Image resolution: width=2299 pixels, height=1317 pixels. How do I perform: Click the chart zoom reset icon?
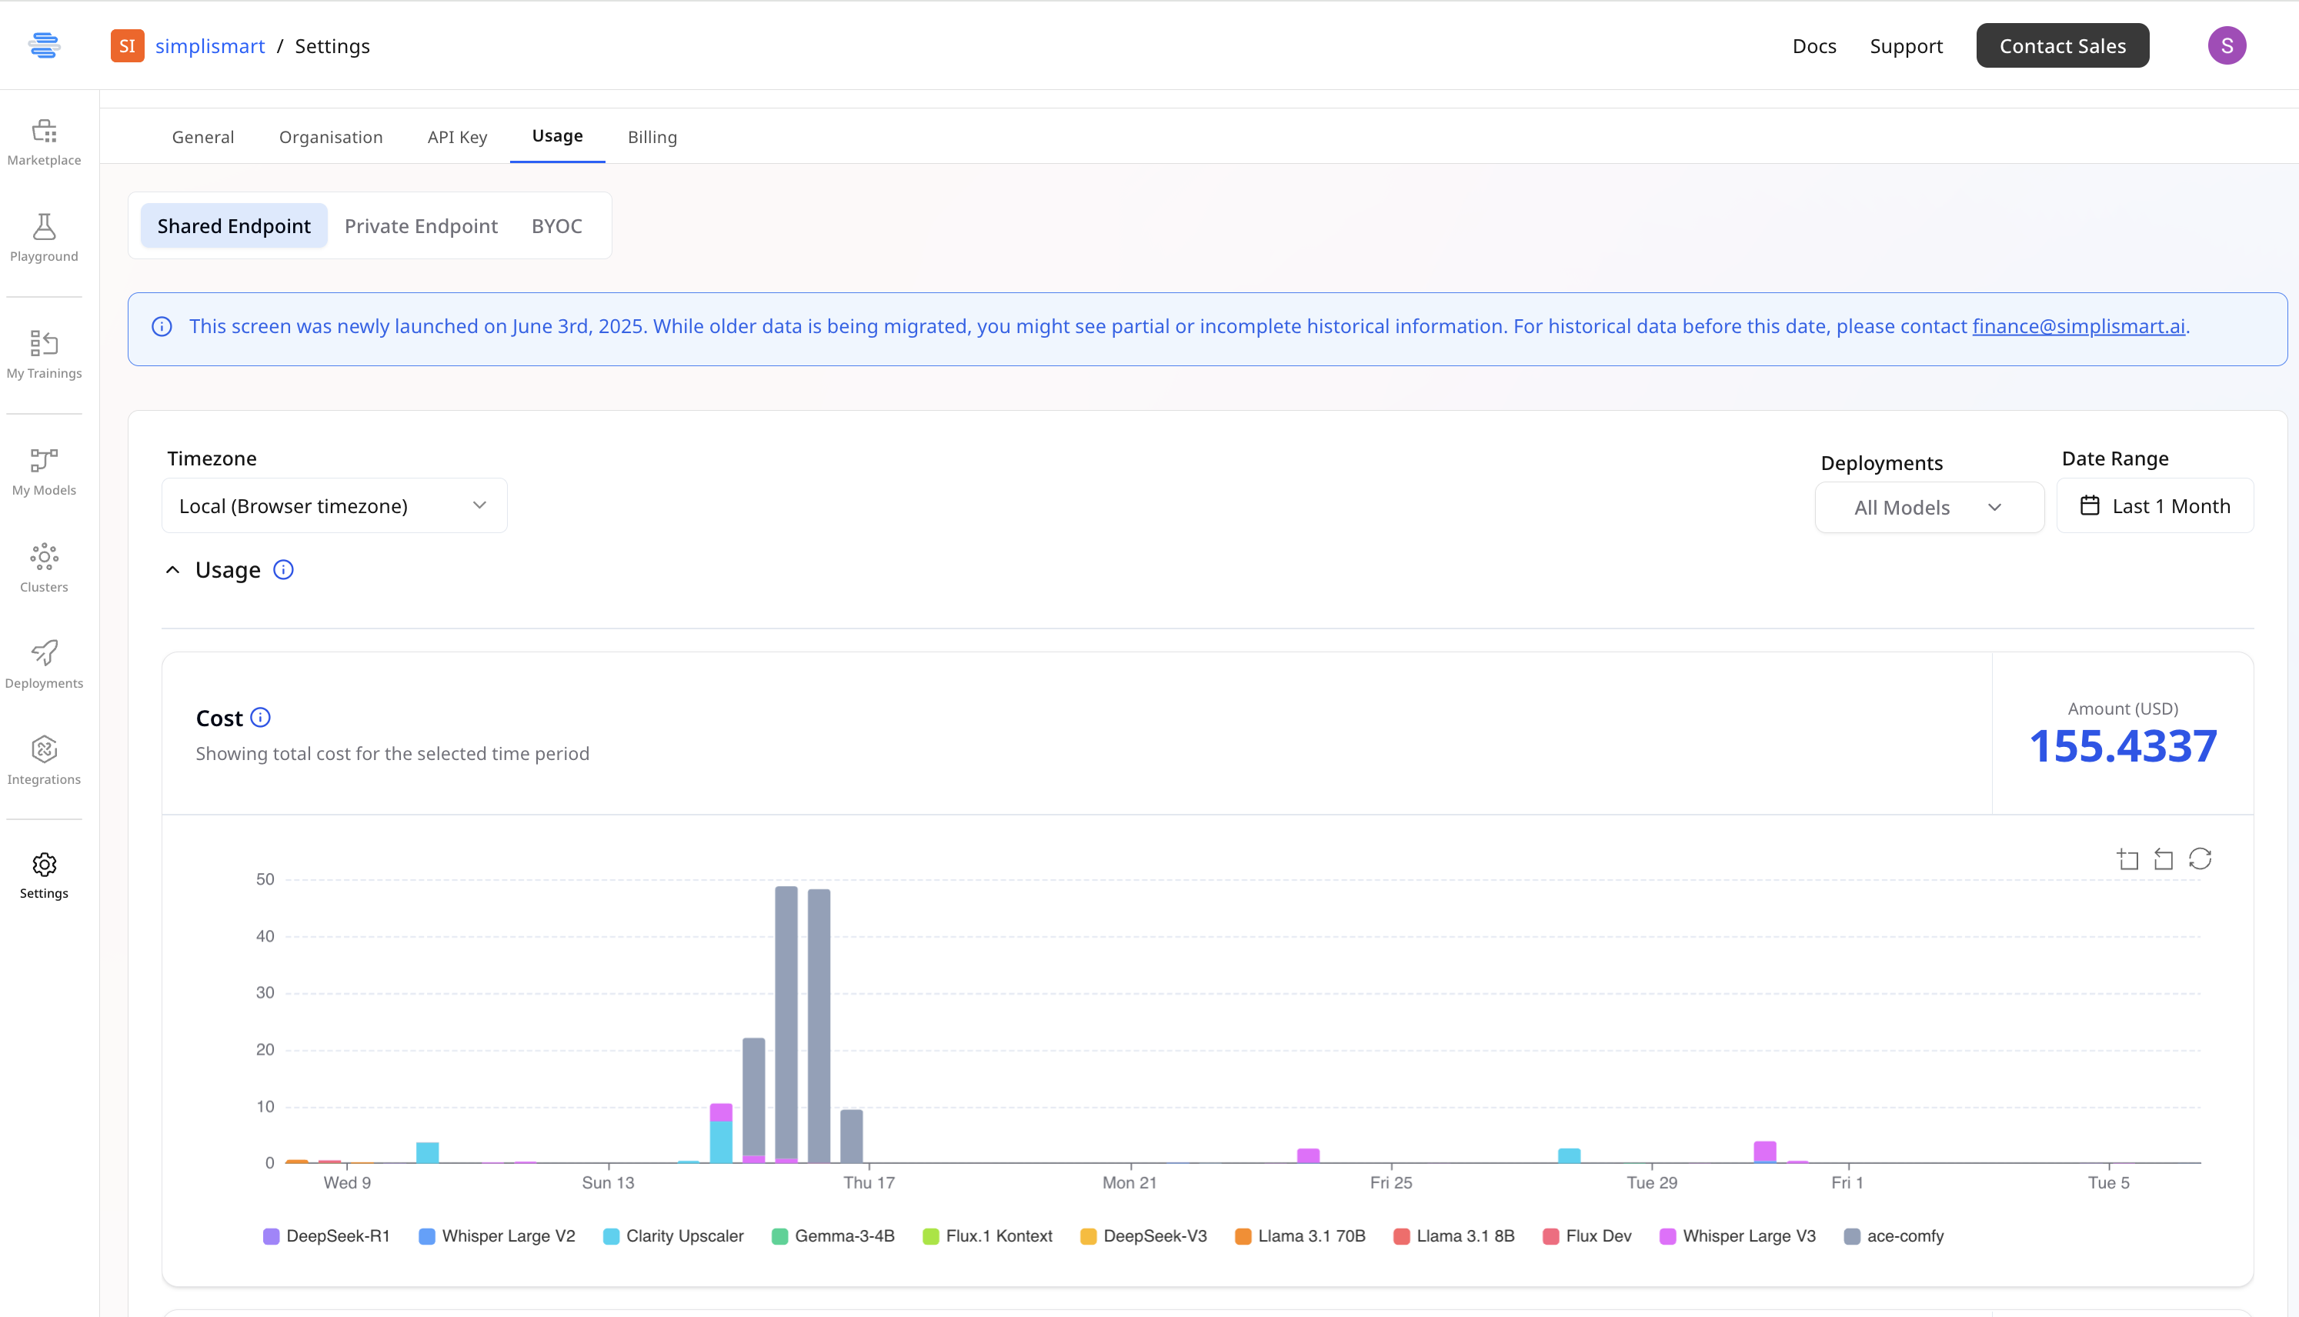pyautogui.click(x=2164, y=859)
